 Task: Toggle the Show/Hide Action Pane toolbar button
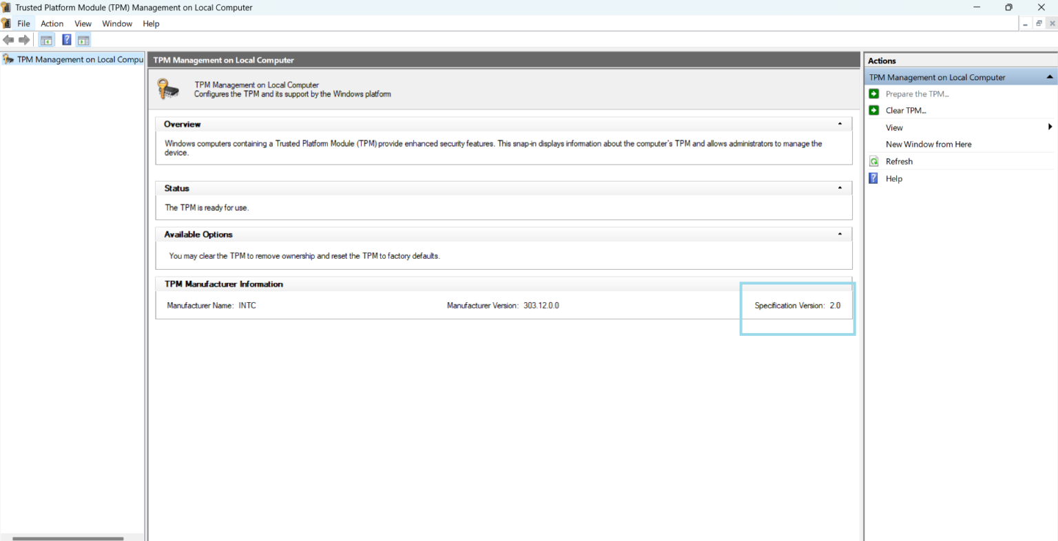click(83, 39)
